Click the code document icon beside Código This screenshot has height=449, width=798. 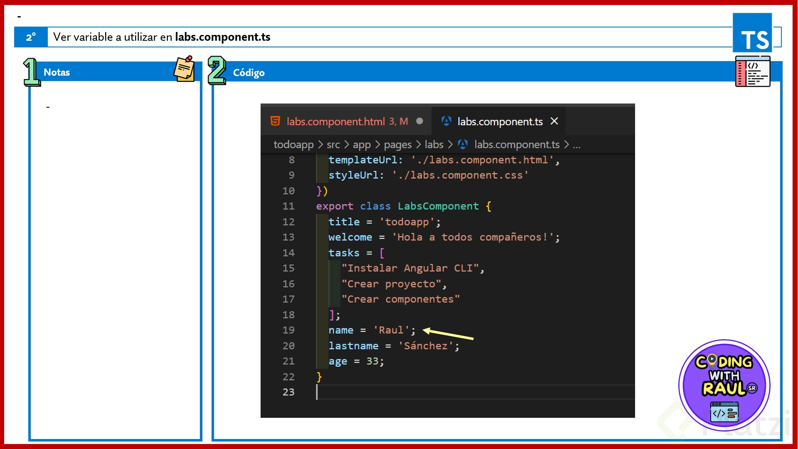pos(753,72)
